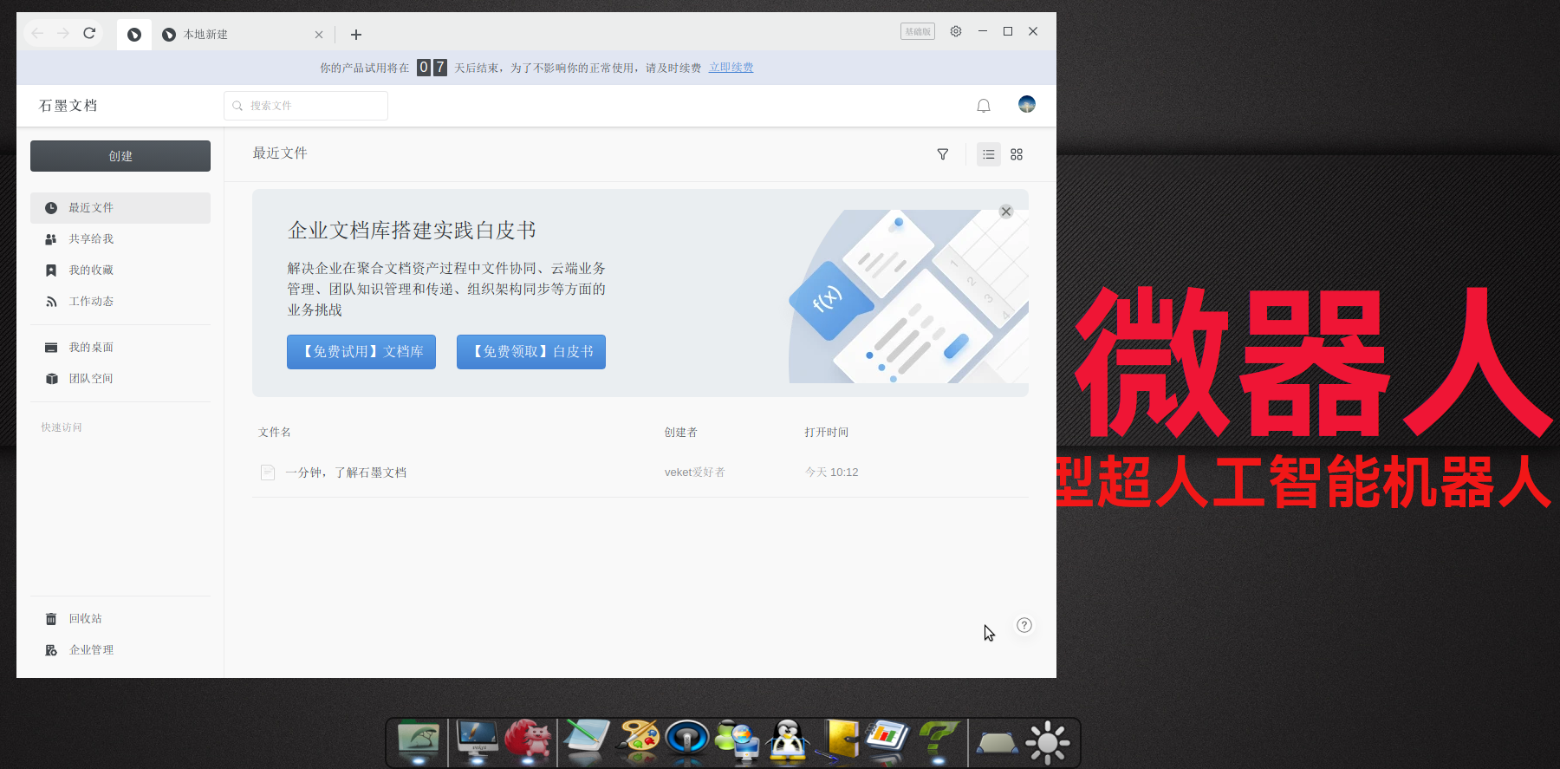Click the bookmark icon beside 我的收藏
Screen dimensions: 1560x769
pos(51,270)
